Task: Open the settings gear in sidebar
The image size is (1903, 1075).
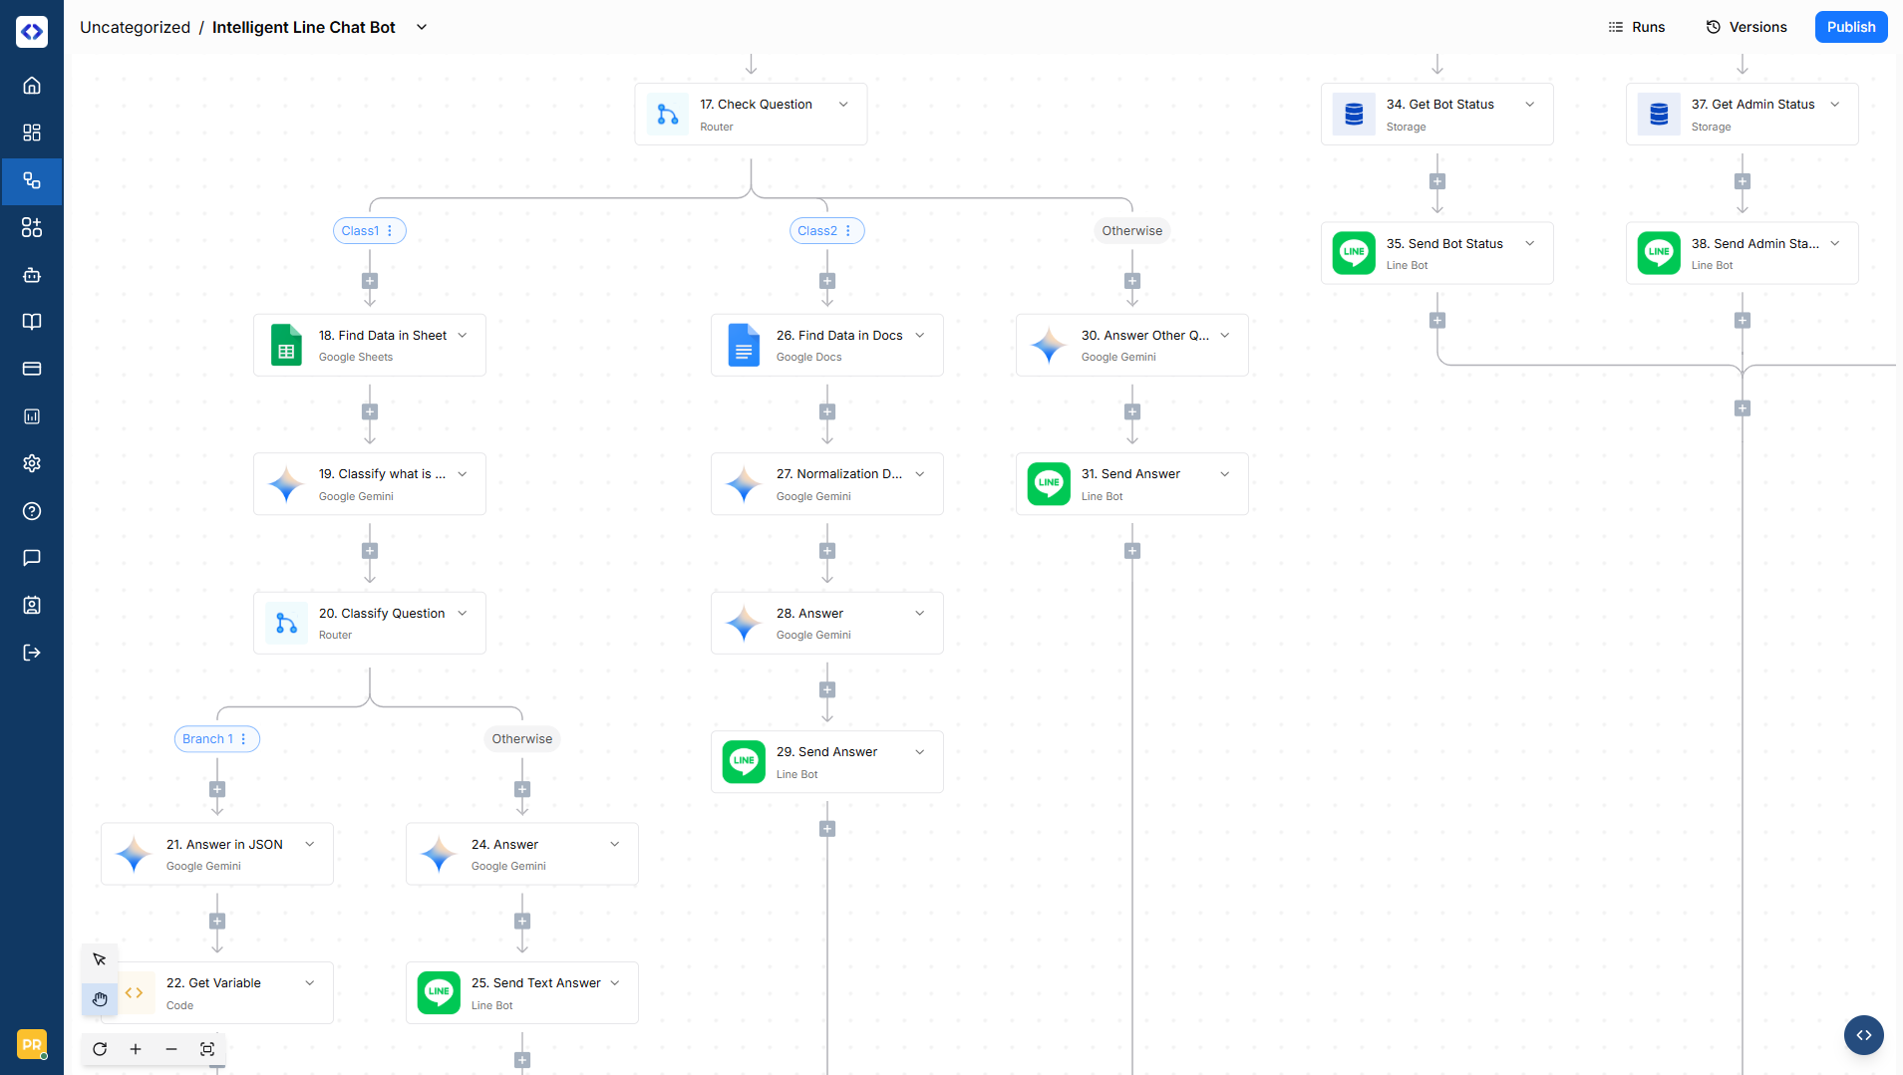Action: tap(32, 463)
